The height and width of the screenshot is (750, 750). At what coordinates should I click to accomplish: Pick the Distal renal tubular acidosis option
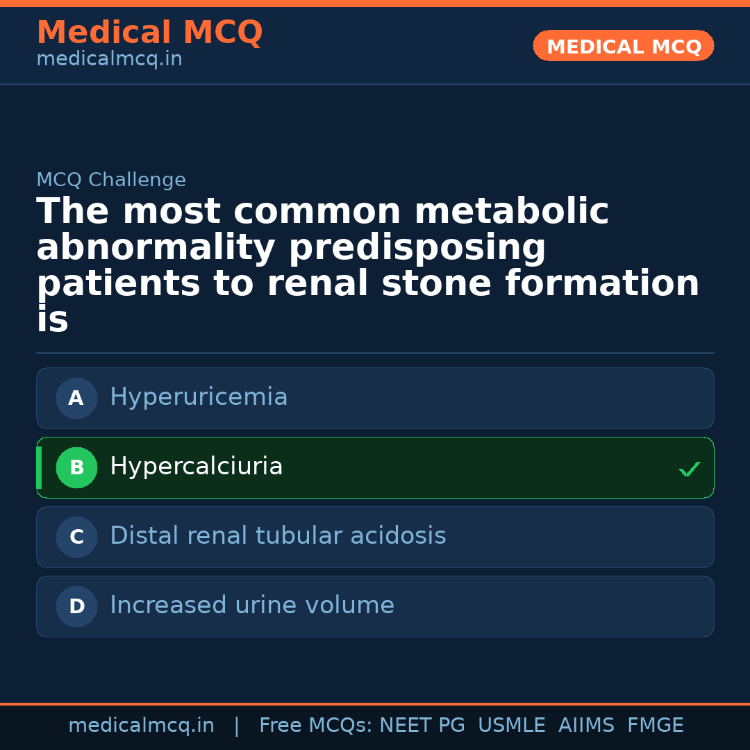(x=278, y=536)
